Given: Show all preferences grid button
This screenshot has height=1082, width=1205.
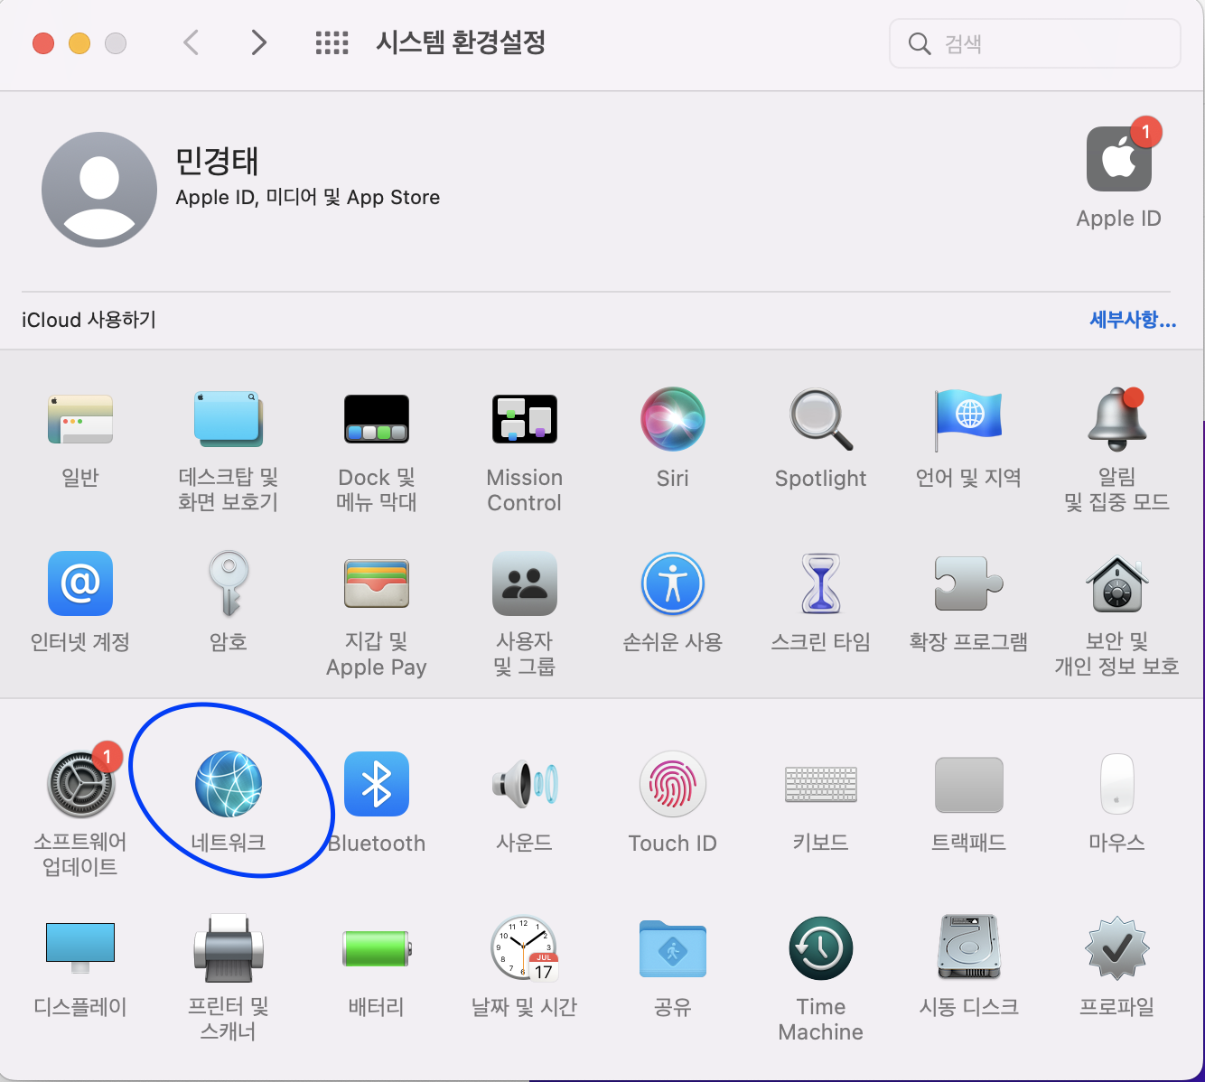Looking at the screenshot, I should (332, 42).
